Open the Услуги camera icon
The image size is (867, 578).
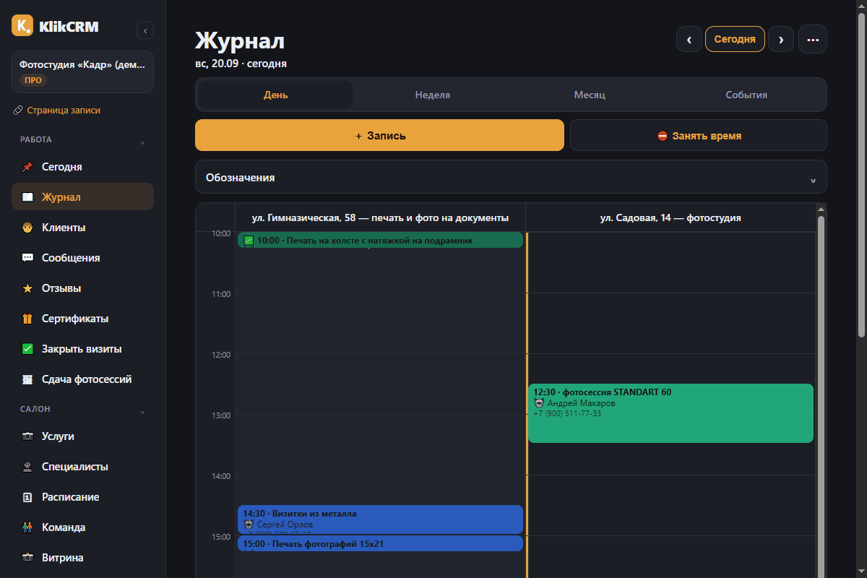click(x=27, y=436)
